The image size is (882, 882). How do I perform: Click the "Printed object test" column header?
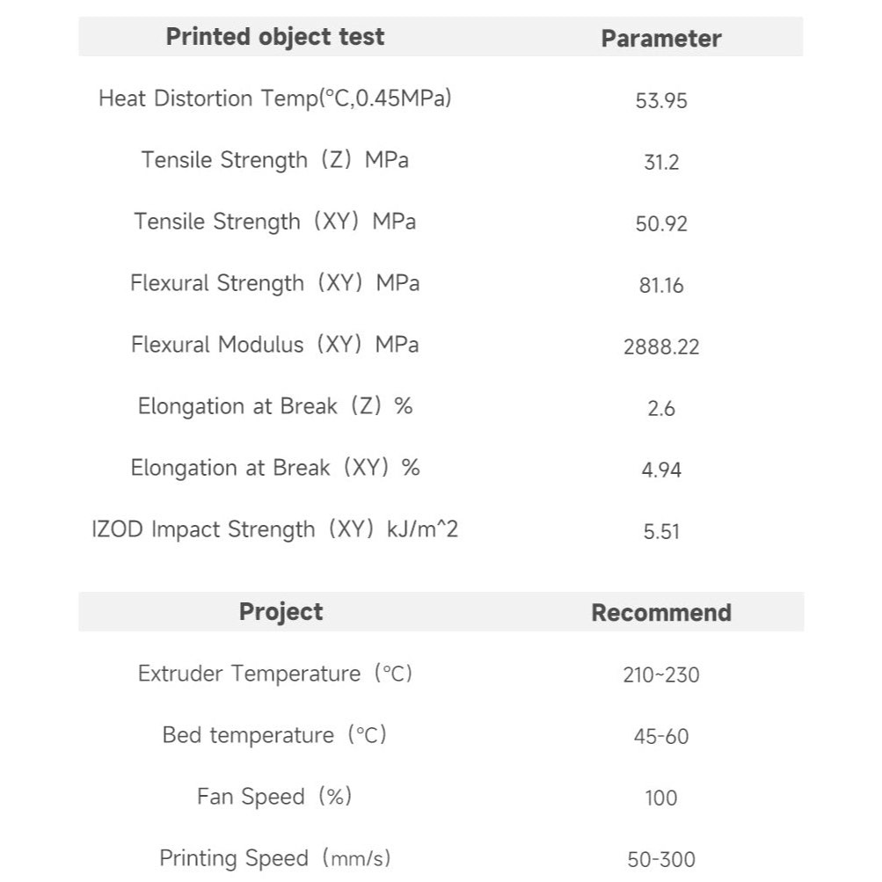click(x=275, y=37)
